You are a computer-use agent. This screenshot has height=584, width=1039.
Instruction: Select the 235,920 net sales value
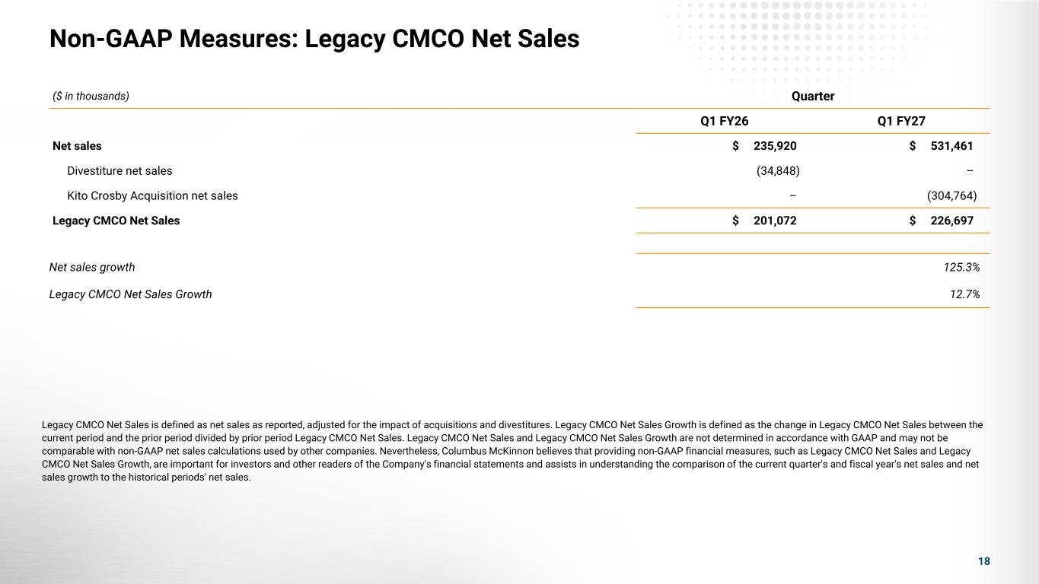tap(775, 146)
